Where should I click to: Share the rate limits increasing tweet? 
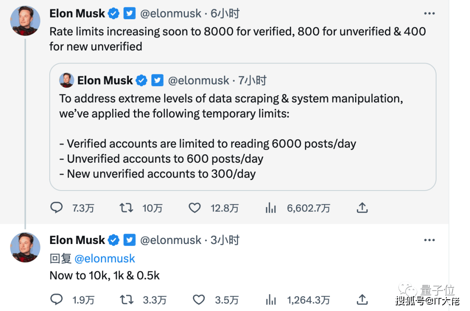pos(362,208)
